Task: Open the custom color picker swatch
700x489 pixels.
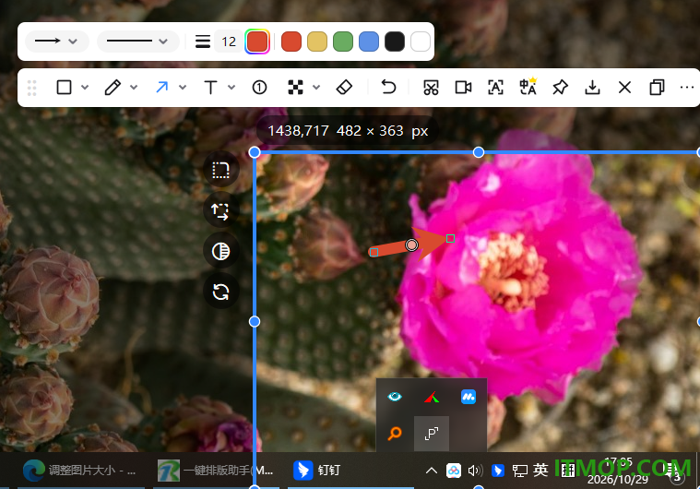Action: point(257,42)
